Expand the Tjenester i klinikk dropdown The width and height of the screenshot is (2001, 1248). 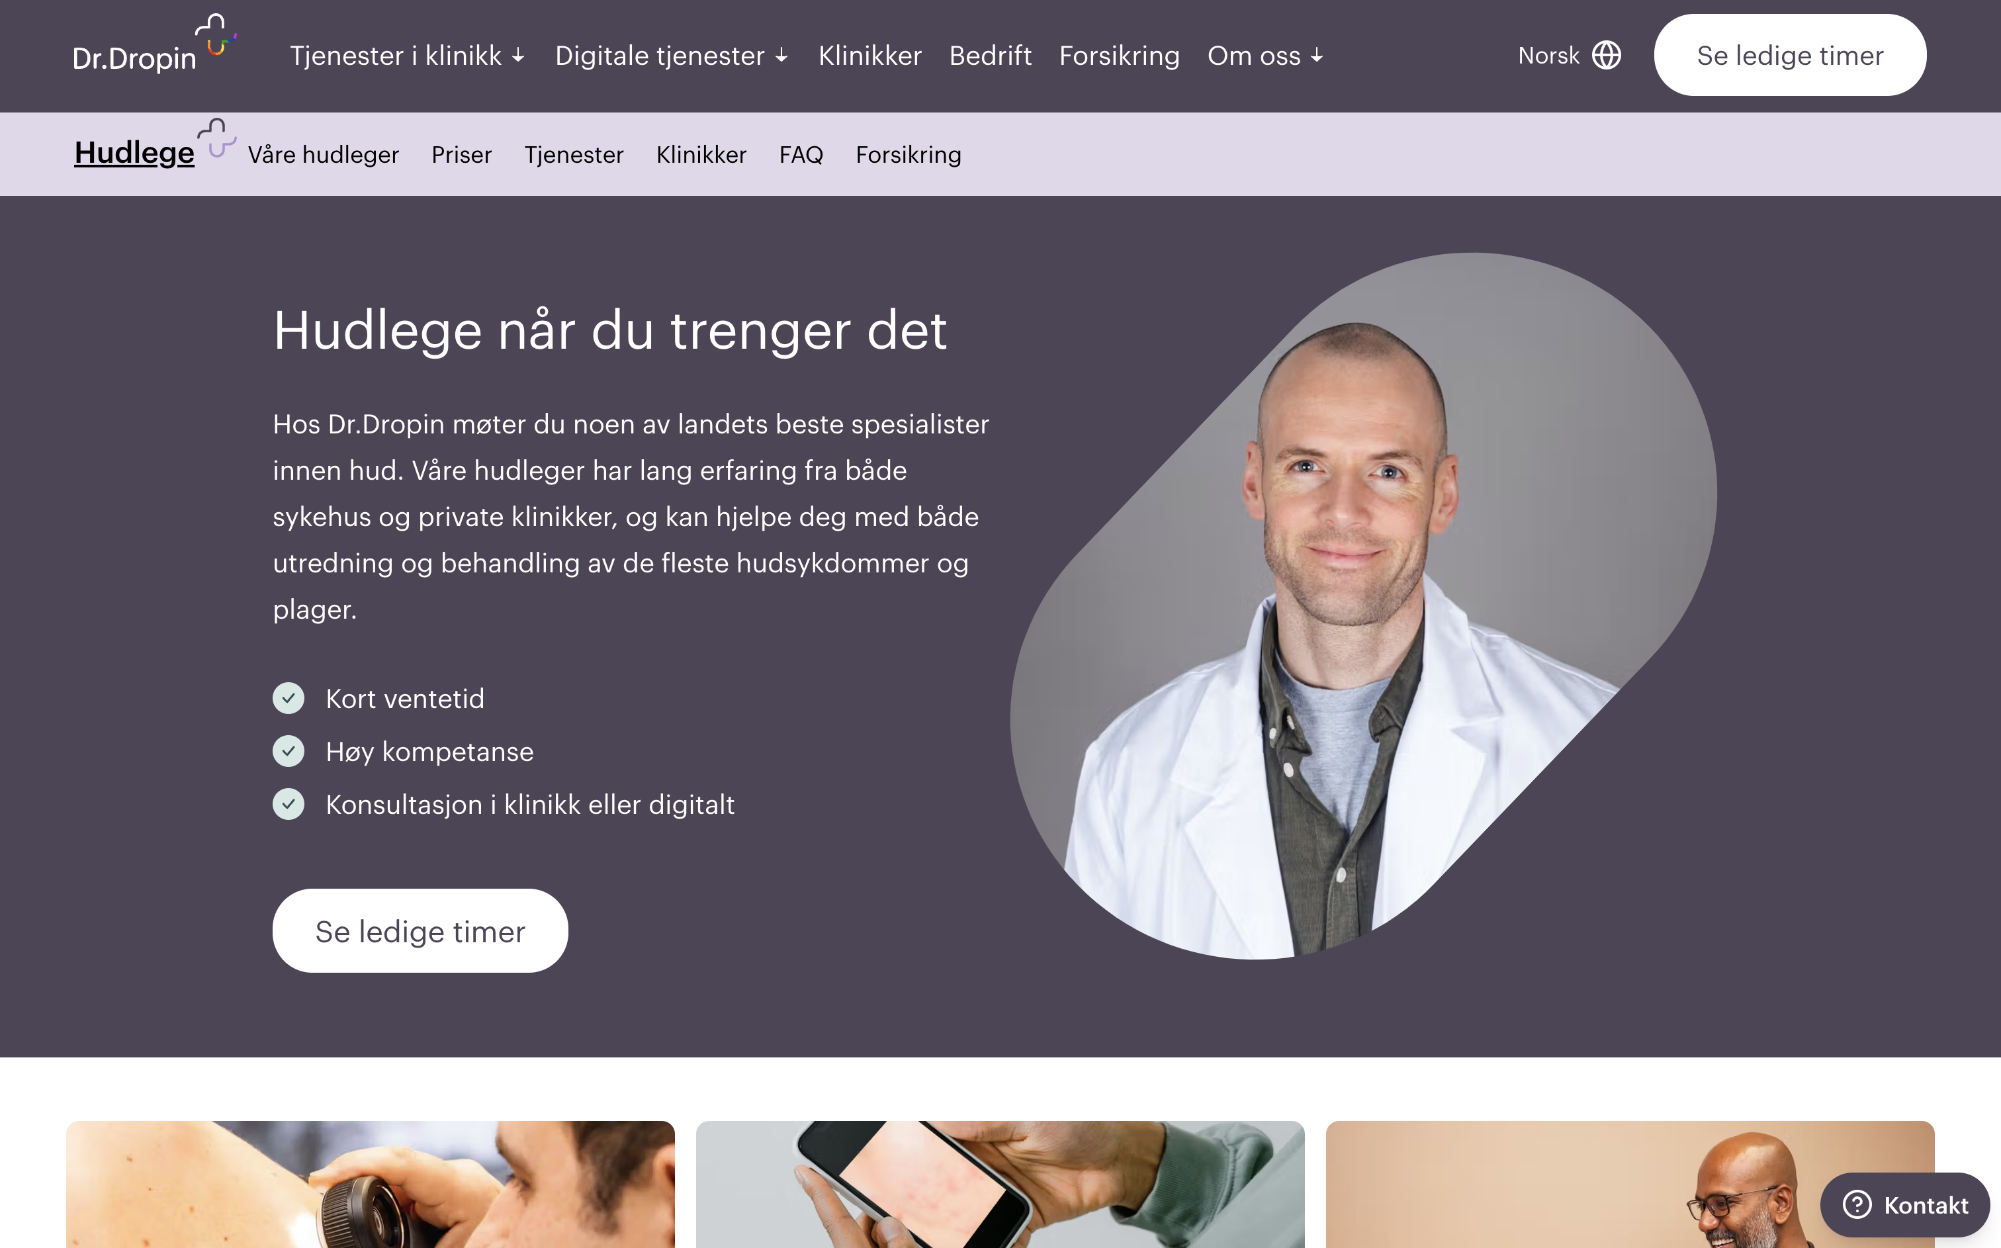tap(407, 56)
